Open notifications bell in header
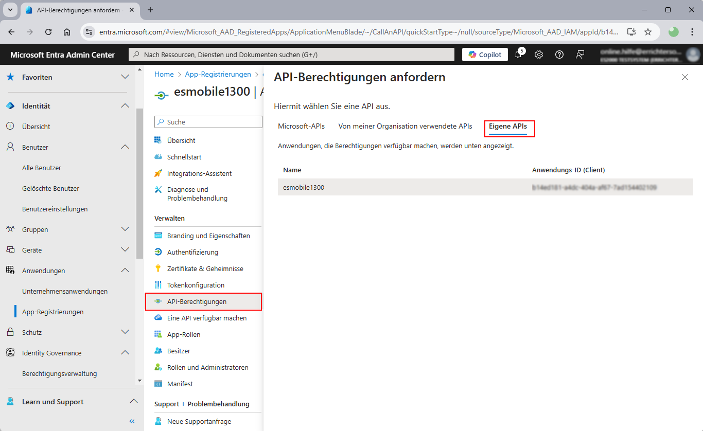The image size is (703, 431). [519, 55]
